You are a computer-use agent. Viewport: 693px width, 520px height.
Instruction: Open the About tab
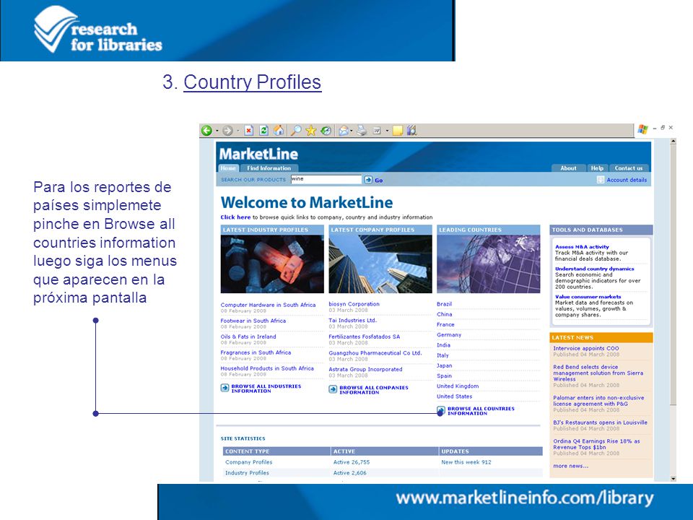pos(568,168)
